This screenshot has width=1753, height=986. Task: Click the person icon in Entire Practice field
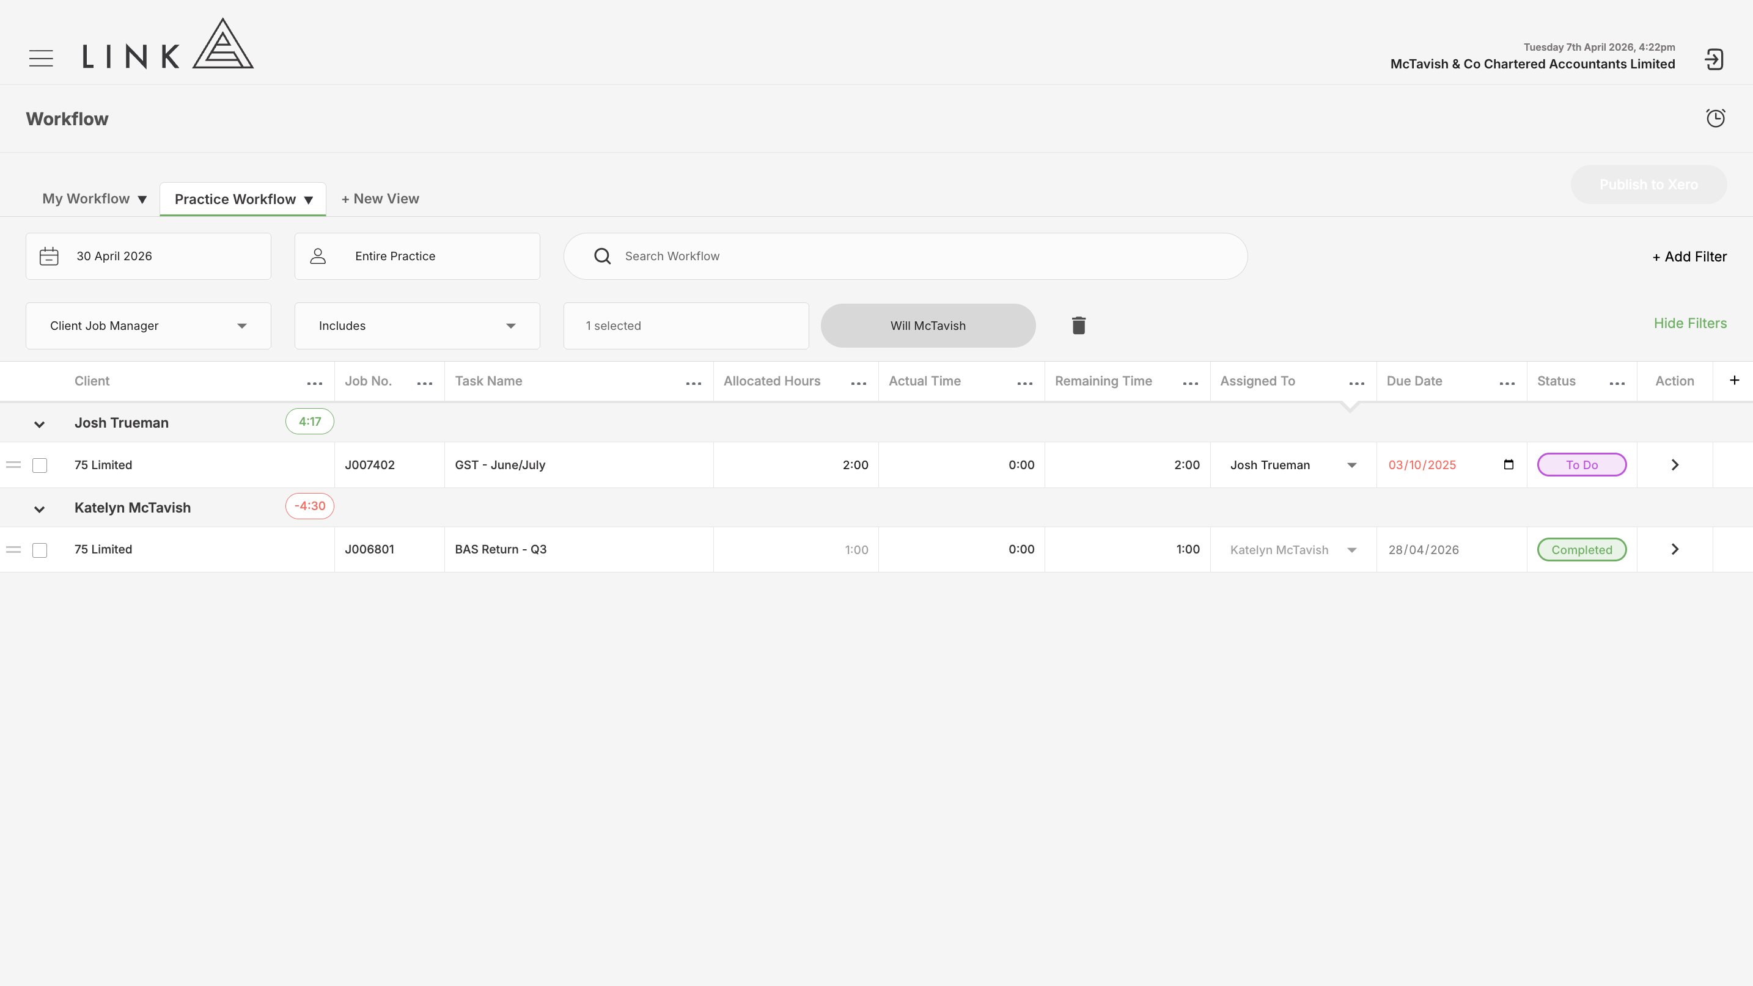coord(318,257)
